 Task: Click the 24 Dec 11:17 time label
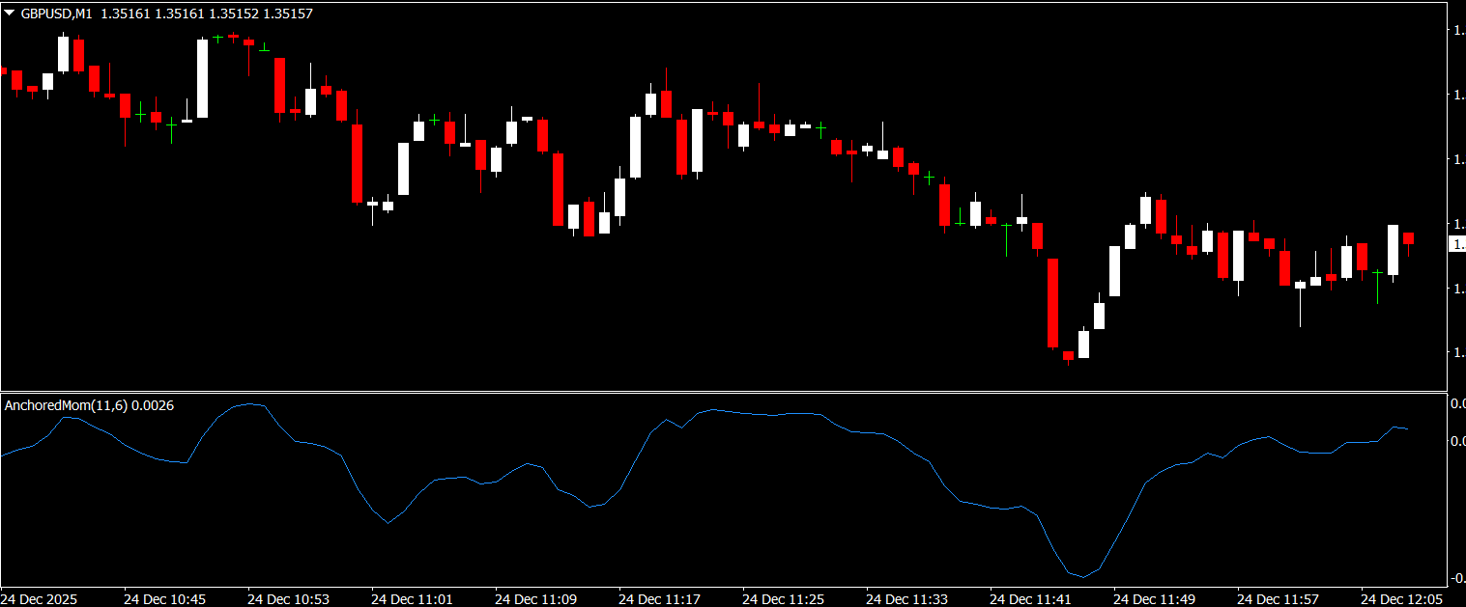tap(659, 599)
